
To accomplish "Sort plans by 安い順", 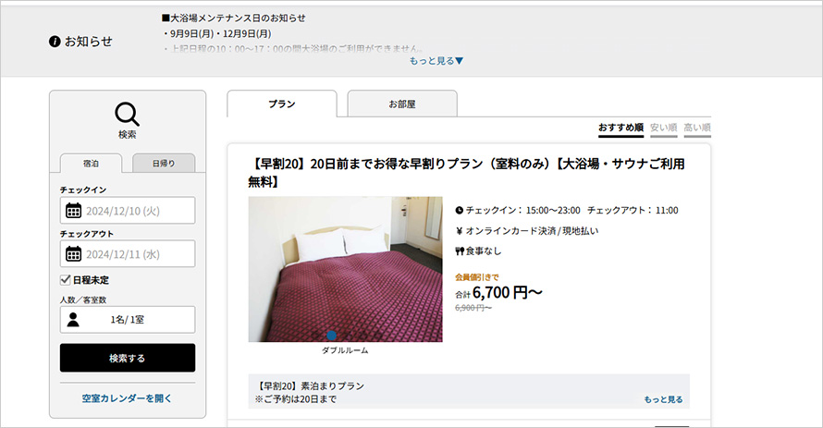I will coord(663,128).
